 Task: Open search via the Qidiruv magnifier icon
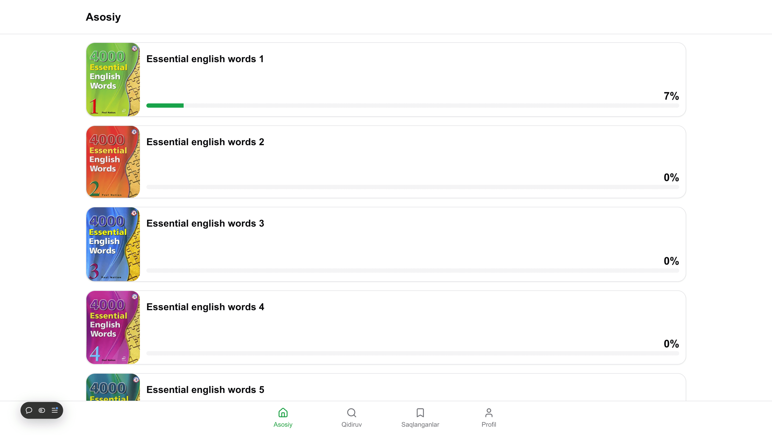coord(351,412)
